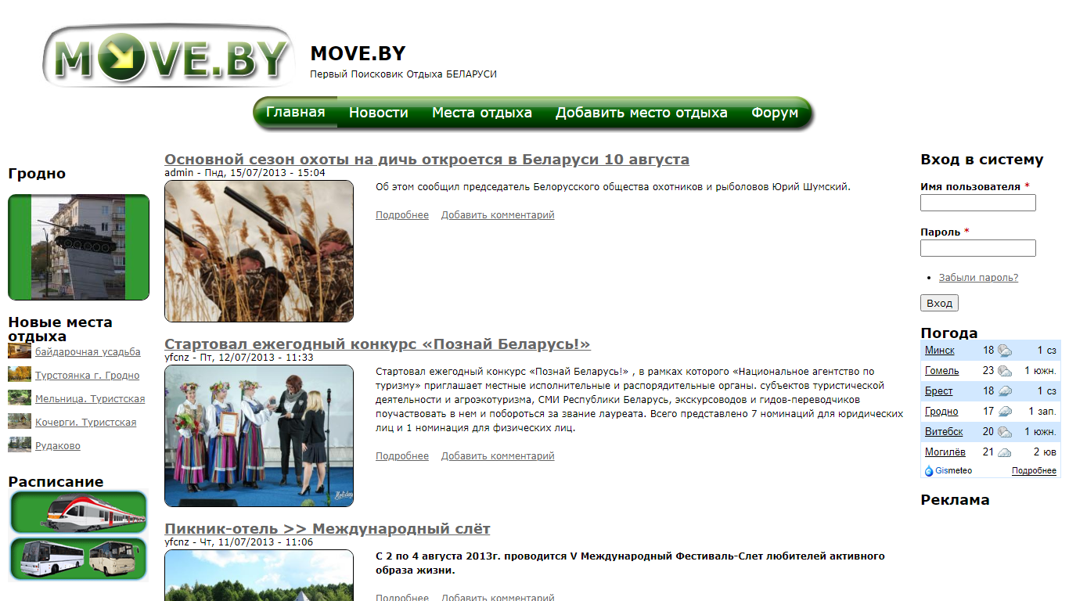
Task: Click weather icon in the Гомель row
Action: [1005, 371]
